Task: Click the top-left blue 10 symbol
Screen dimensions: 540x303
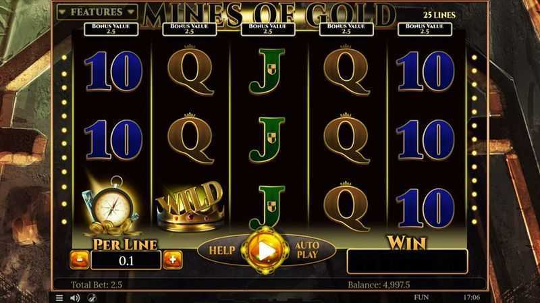Action: tap(113, 71)
